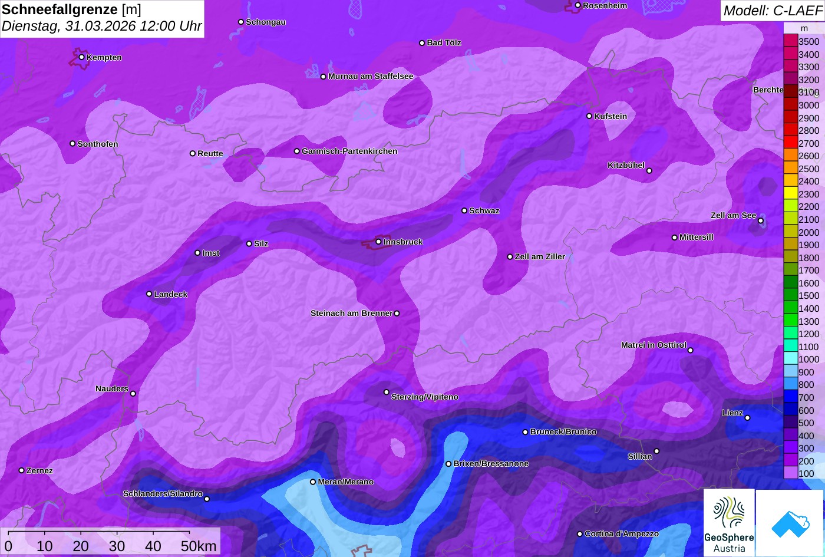
Task: Click the Schwaz label
Action: (x=484, y=210)
